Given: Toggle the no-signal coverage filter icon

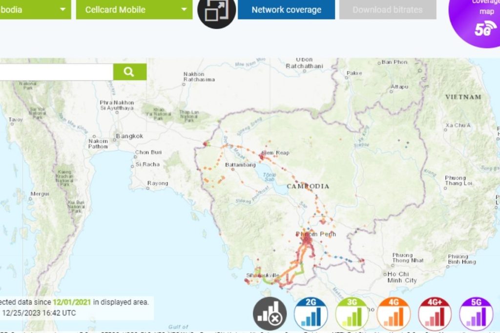Looking at the screenshot, I should point(270,313).
